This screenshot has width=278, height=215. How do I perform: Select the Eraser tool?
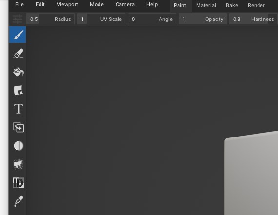coord(19,53)
